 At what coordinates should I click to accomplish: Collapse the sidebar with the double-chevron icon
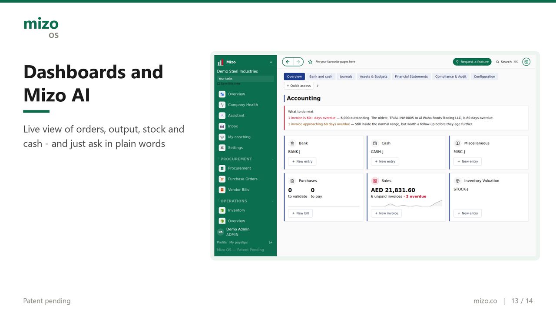tap(271, 62)
